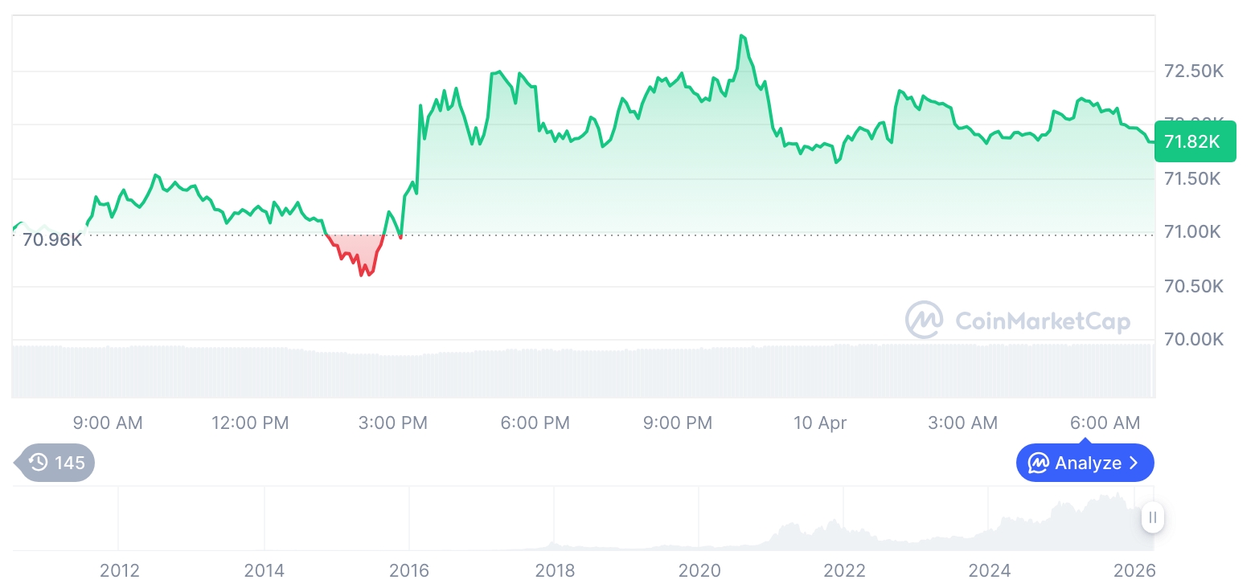Click the CoinMarketCap watermark logo icon
The width and height of the screenshot is (1259, 588).
pyautogui.click(x=925, y=321)
